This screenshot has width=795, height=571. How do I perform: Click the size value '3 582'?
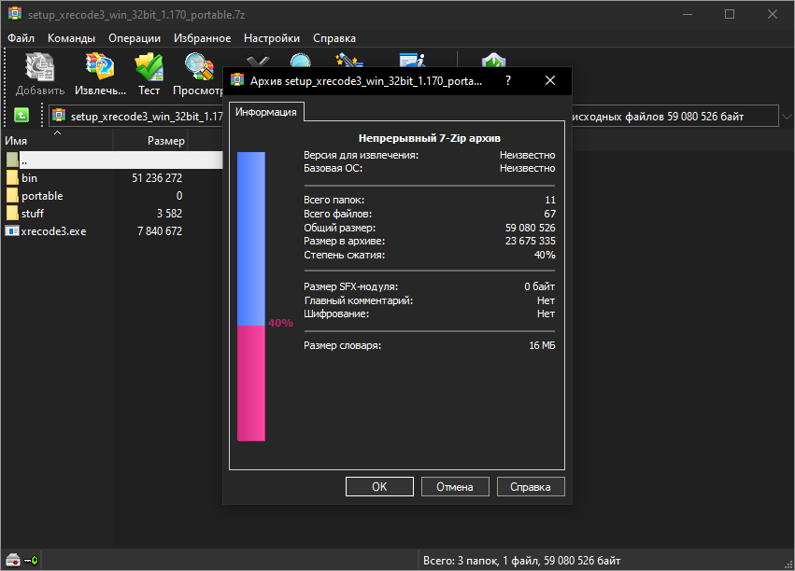pyautogui.click(x=169, y=213)
